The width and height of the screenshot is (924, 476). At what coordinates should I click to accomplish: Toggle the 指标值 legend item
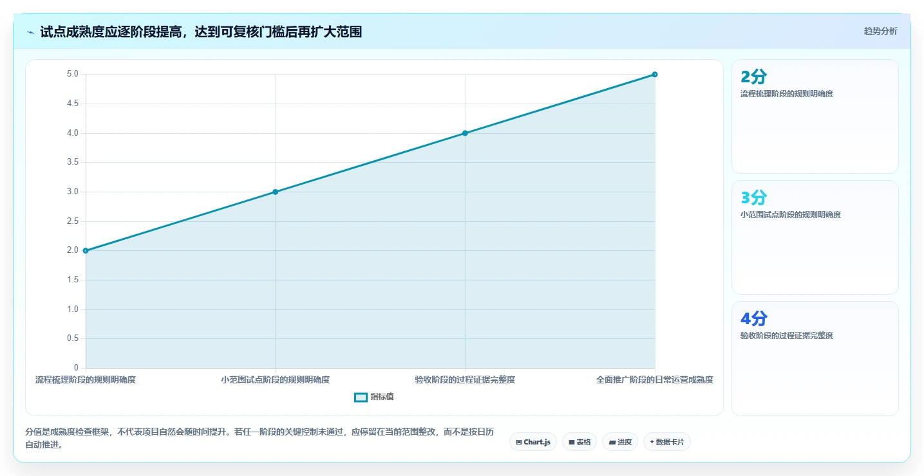click(374, 397)
